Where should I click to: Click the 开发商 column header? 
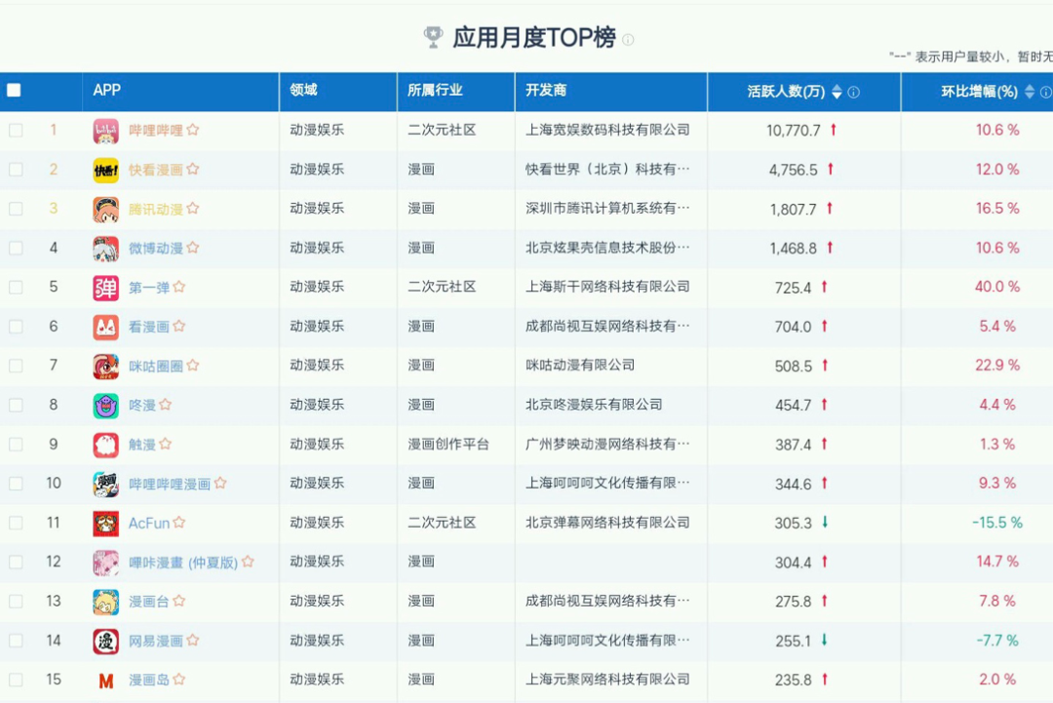coord(546,90)
